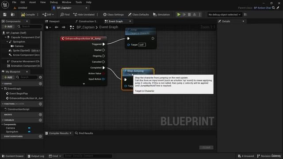283x159 pixels.
Task: Switch to the Viewport tab
Action: (x=54, y=21)
